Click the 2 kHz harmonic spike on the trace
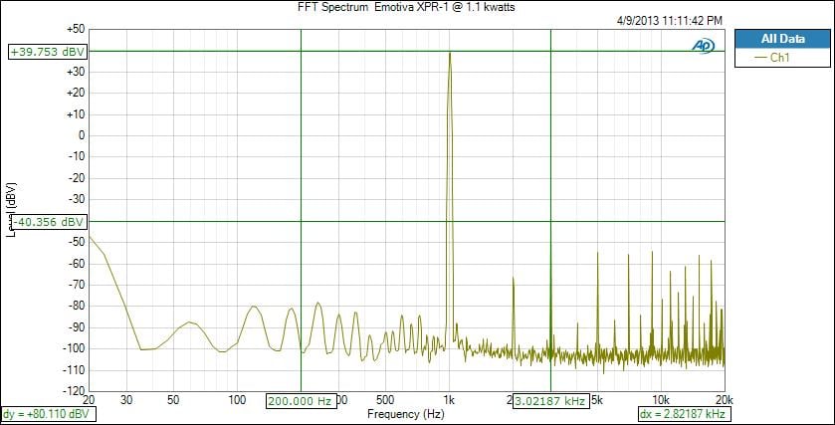This screenshot has height=425, width=835. pos(514,280)
